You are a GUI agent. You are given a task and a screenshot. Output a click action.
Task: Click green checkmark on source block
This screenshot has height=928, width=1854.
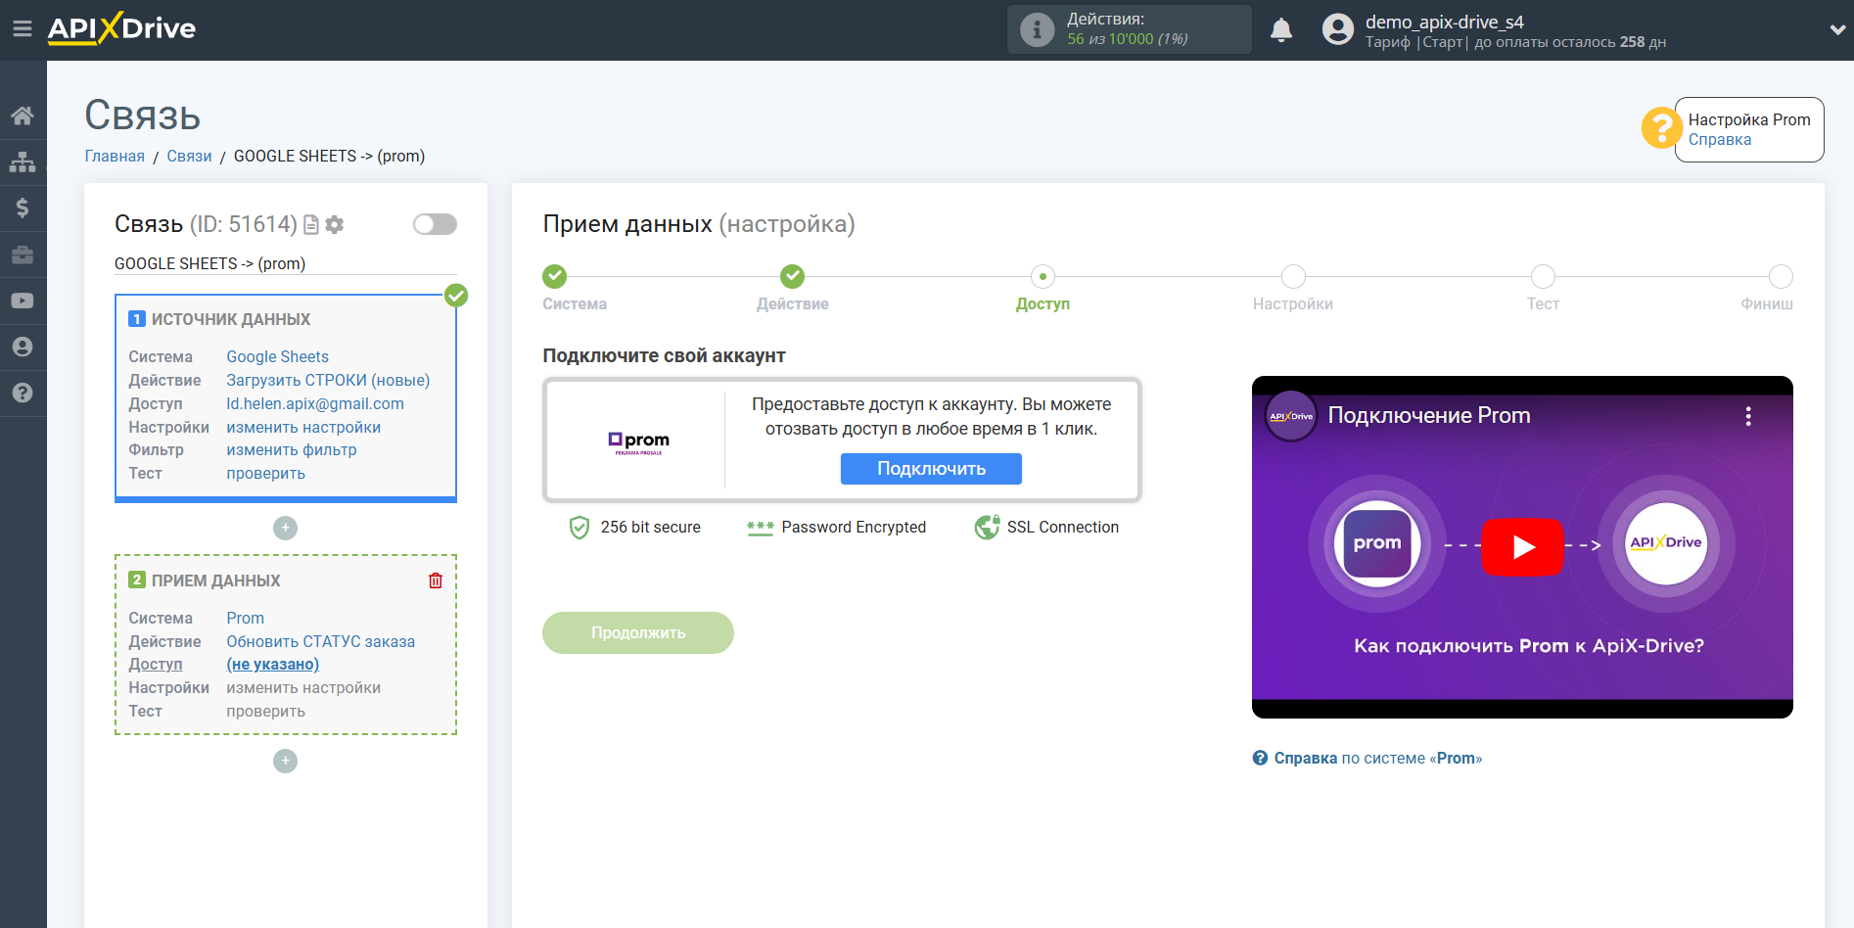[x=456, y=296]
